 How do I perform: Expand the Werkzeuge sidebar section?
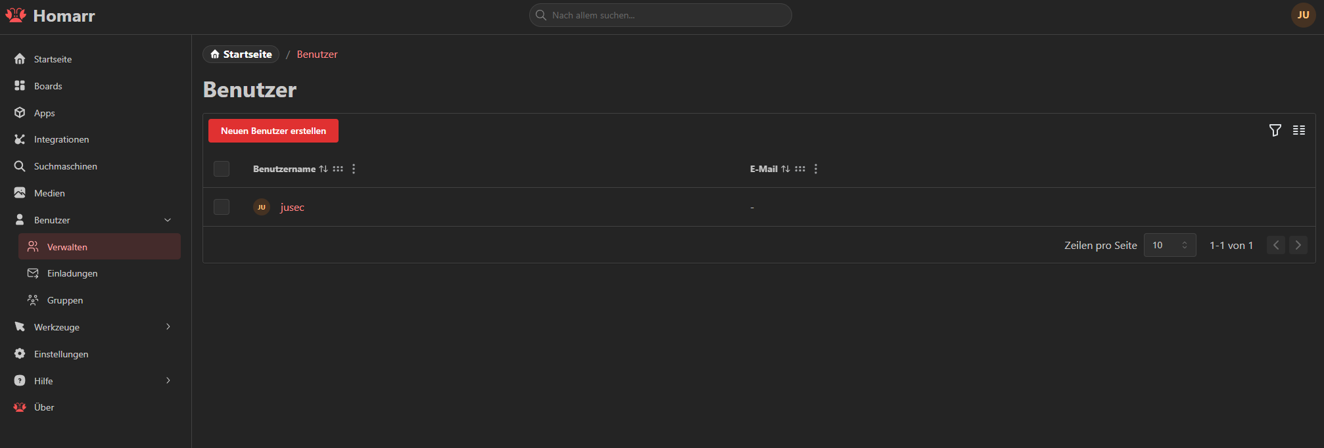(x=168, y=327)
